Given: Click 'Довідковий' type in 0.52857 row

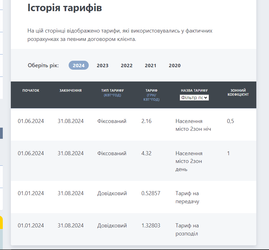Looking at the screenshot, I should pos(112,193).
